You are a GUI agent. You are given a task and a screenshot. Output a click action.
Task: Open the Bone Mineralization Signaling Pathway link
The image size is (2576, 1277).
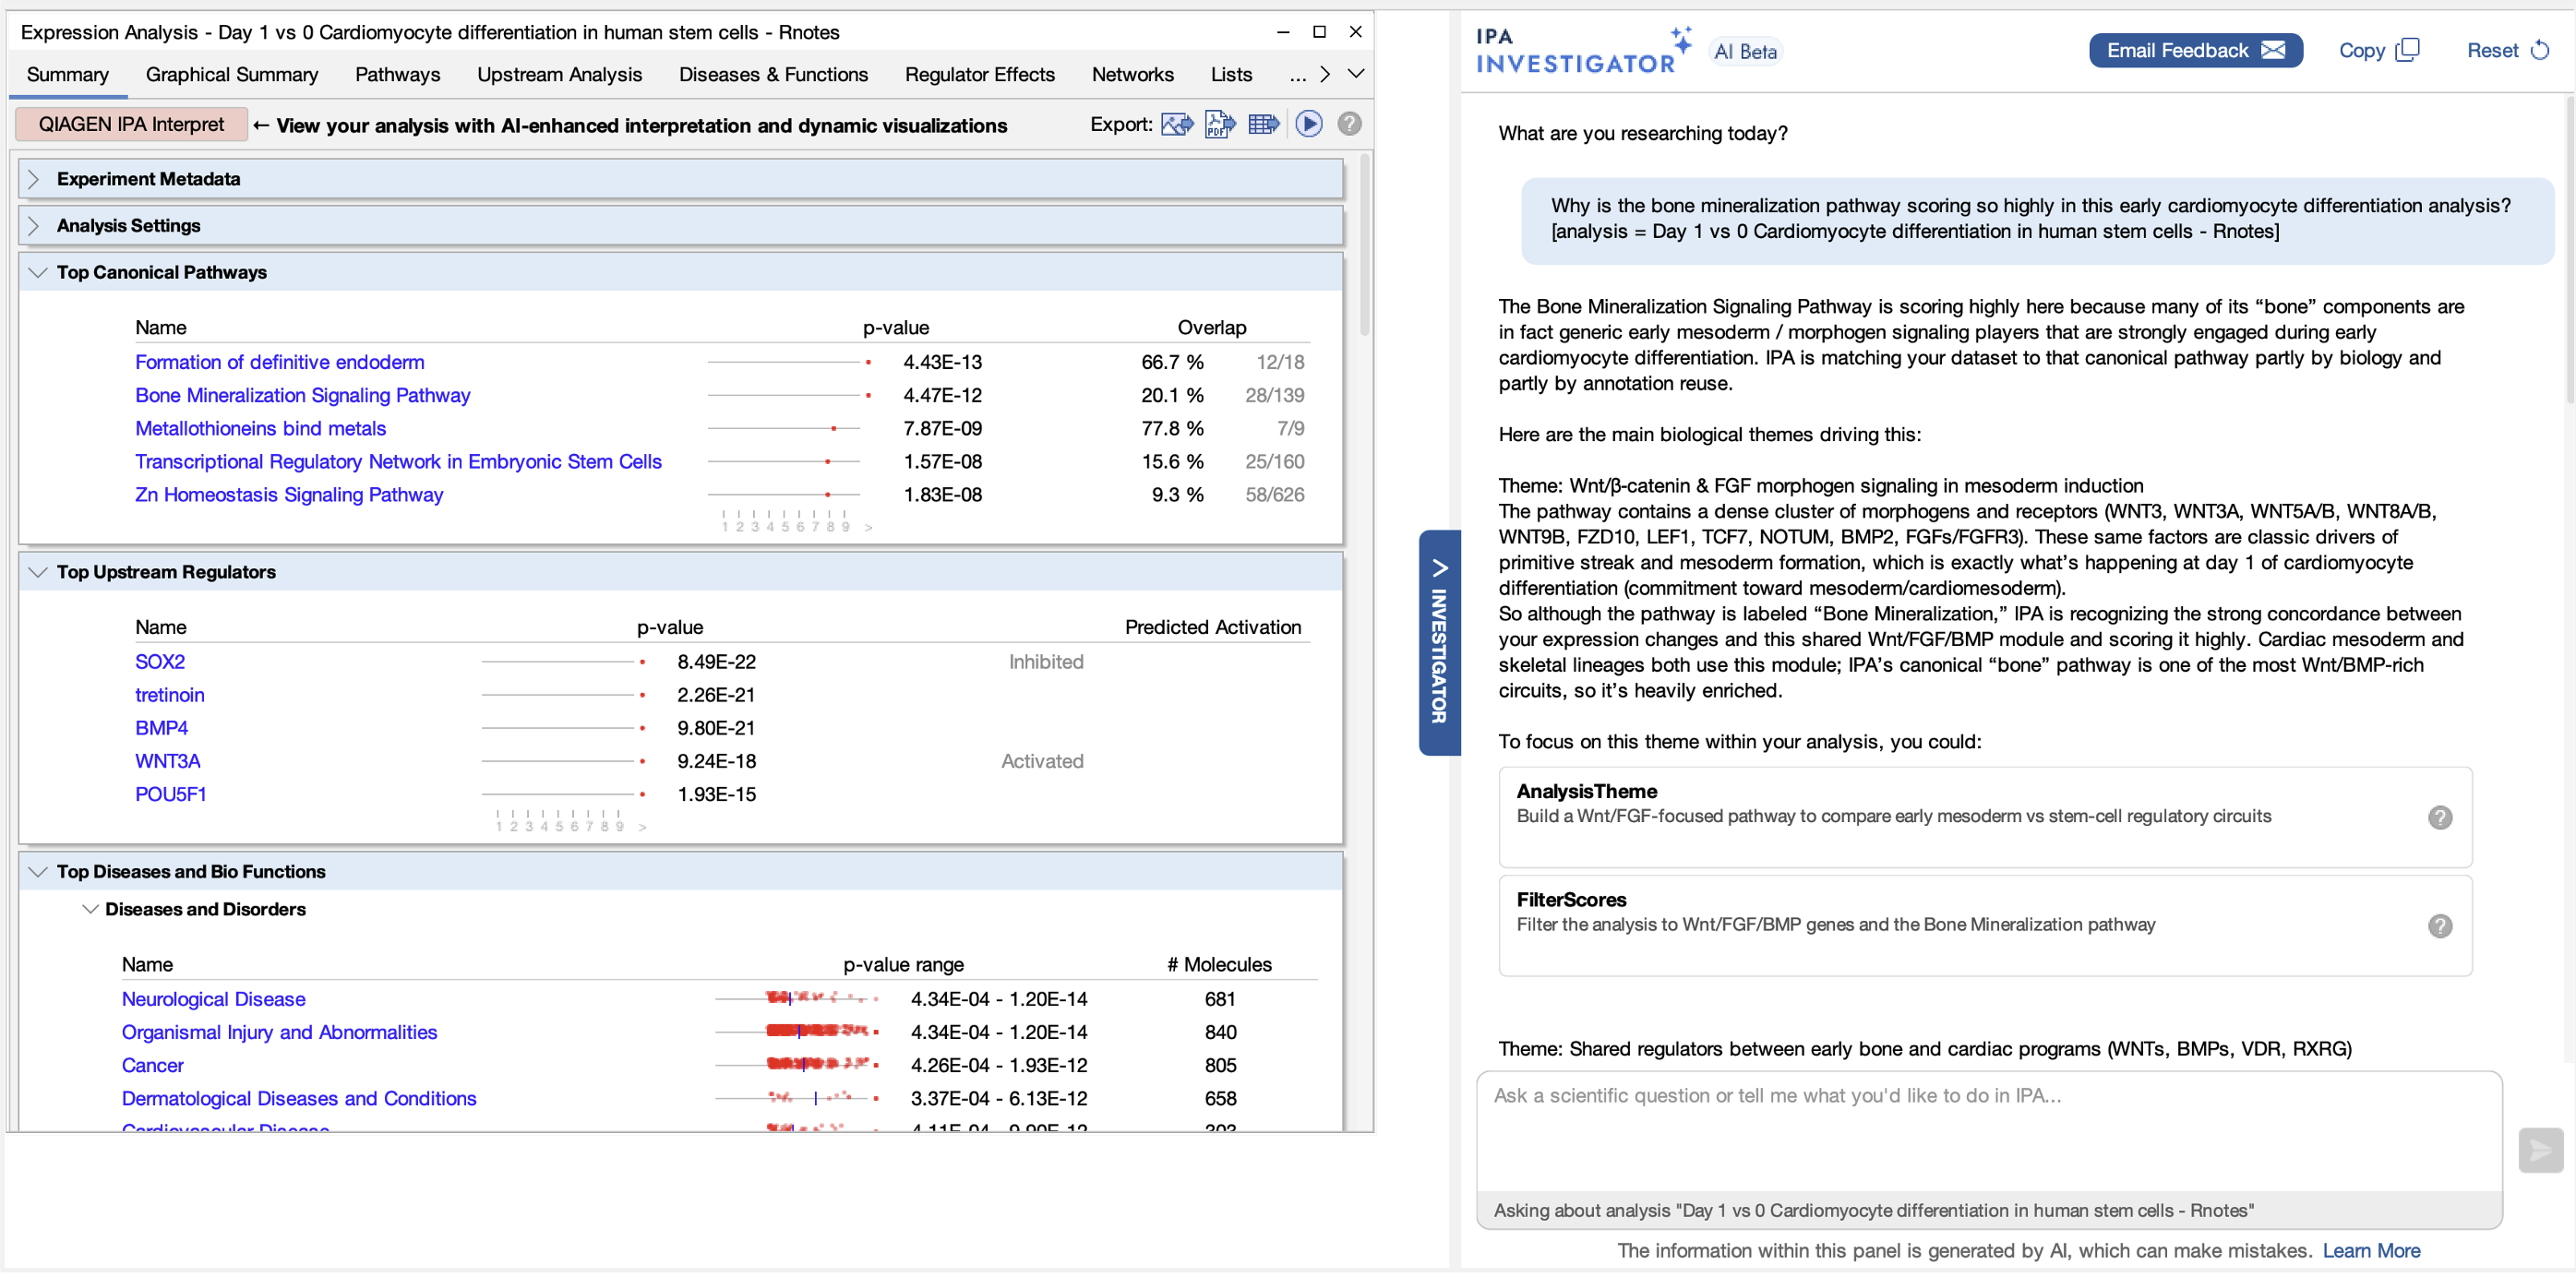303,396
